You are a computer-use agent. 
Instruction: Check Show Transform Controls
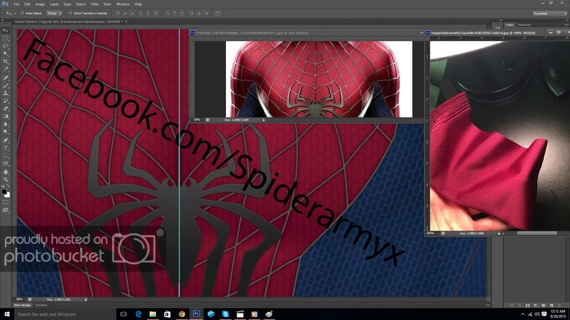pyautogui.click(x=70, y=13)
